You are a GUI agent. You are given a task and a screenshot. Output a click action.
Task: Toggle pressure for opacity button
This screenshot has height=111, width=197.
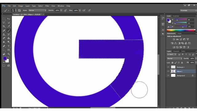pyautogui.click(x=65, y=10)
